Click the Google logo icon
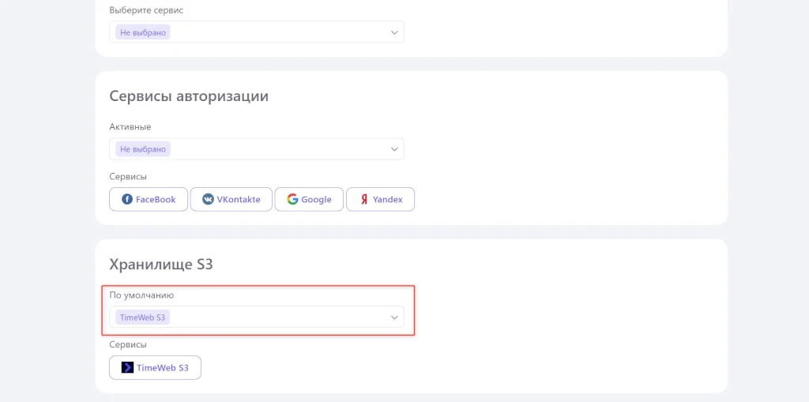Viewport: 809px width, 402px height. click(292, 200)
